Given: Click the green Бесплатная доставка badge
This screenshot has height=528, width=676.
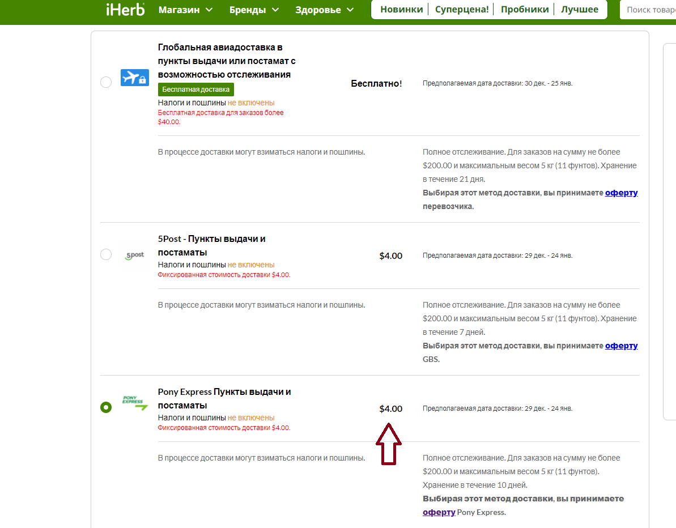Looking at the screenshot, I should [x=195, y=89].
